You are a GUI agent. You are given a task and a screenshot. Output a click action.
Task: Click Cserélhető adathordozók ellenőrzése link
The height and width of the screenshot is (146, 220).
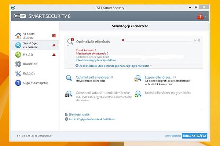click(103, 93)
